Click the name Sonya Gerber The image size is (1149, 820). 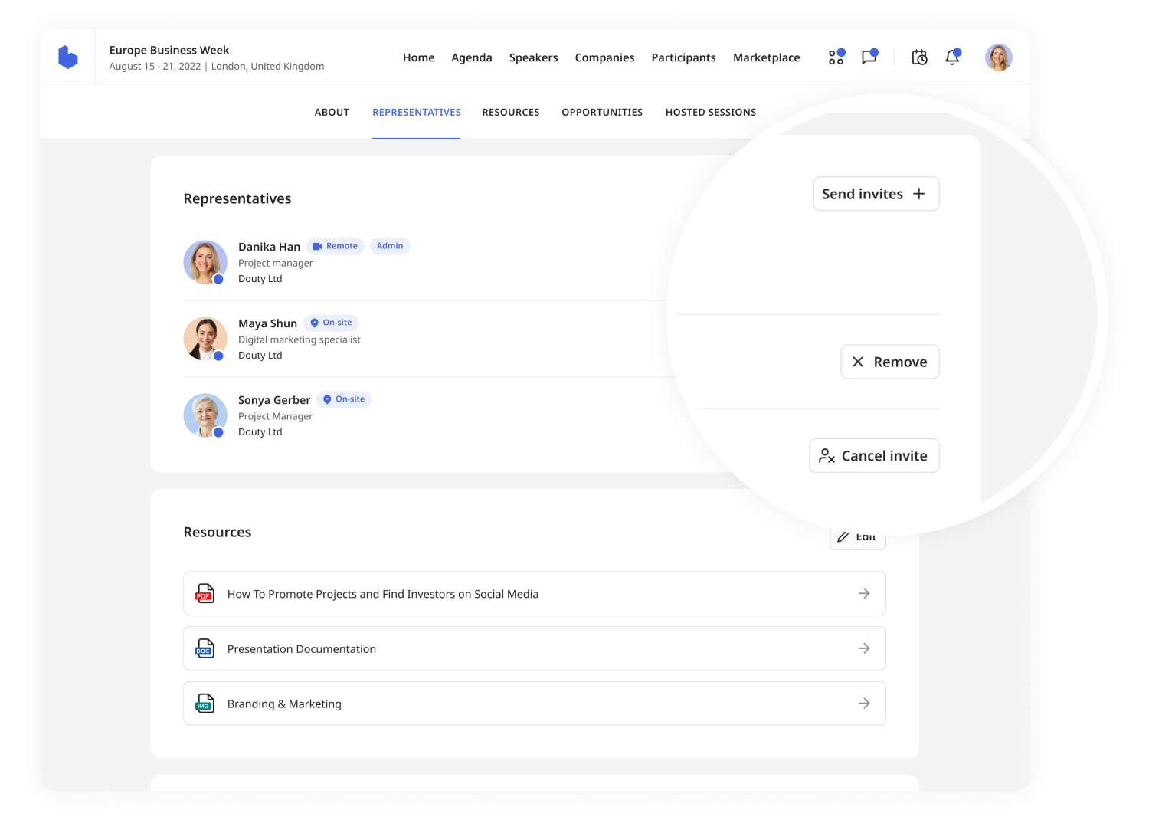click(x=274, y=400)
